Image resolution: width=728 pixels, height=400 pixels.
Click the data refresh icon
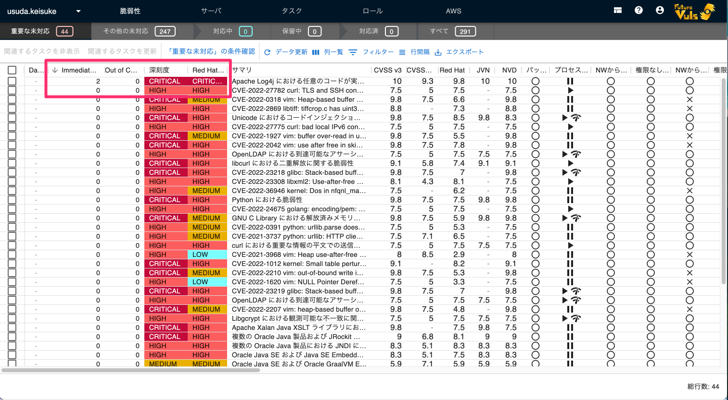[x=268, y=52]
